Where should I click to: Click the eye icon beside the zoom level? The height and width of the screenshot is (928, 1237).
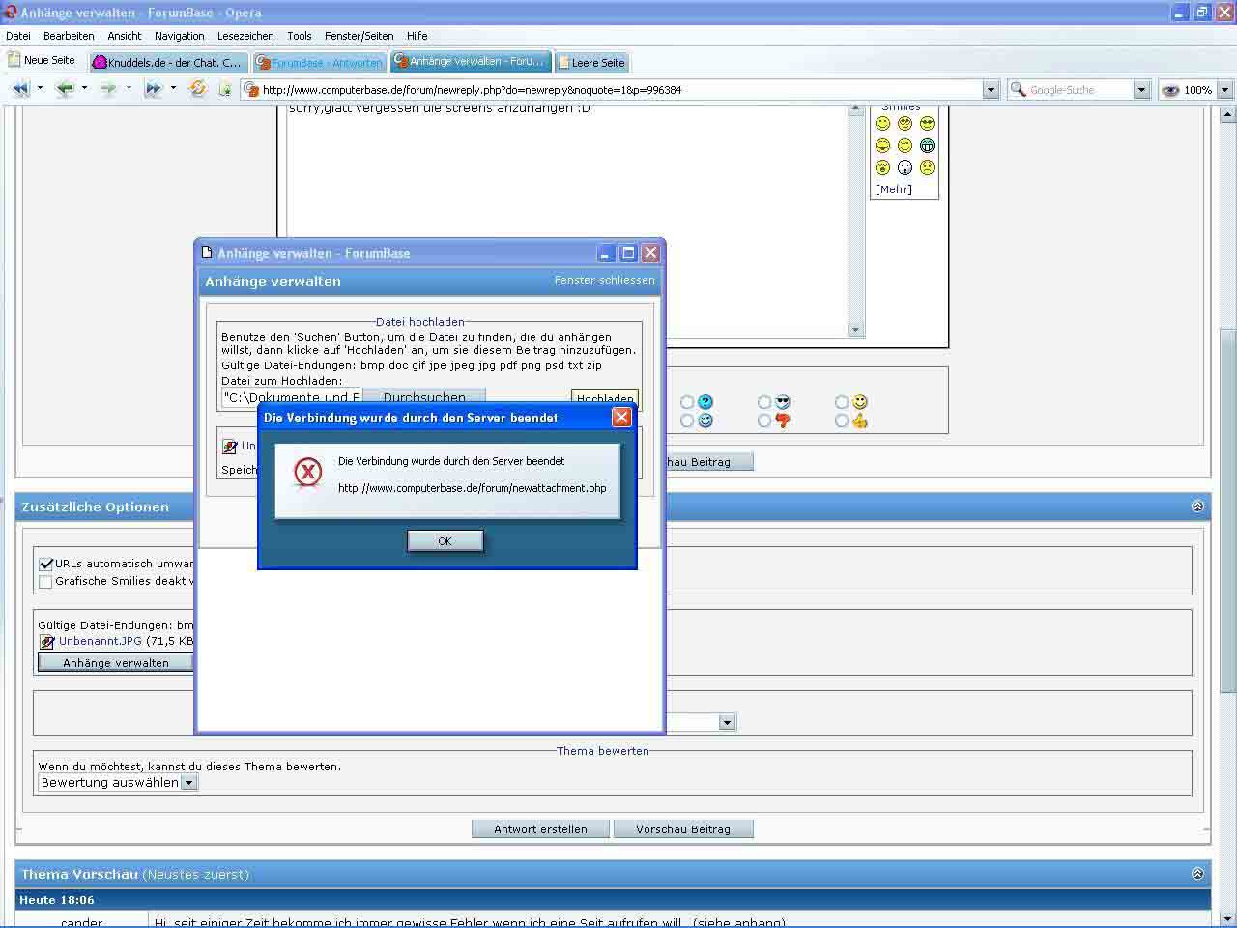pos(1171,90)
